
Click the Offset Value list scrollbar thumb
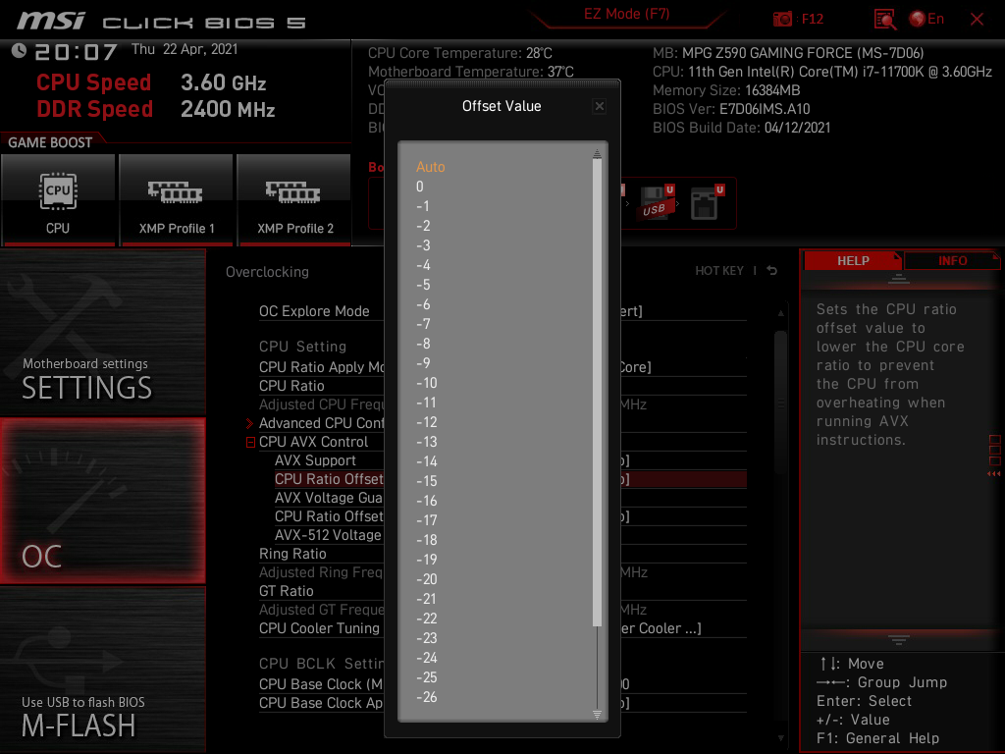coord(597,393)
